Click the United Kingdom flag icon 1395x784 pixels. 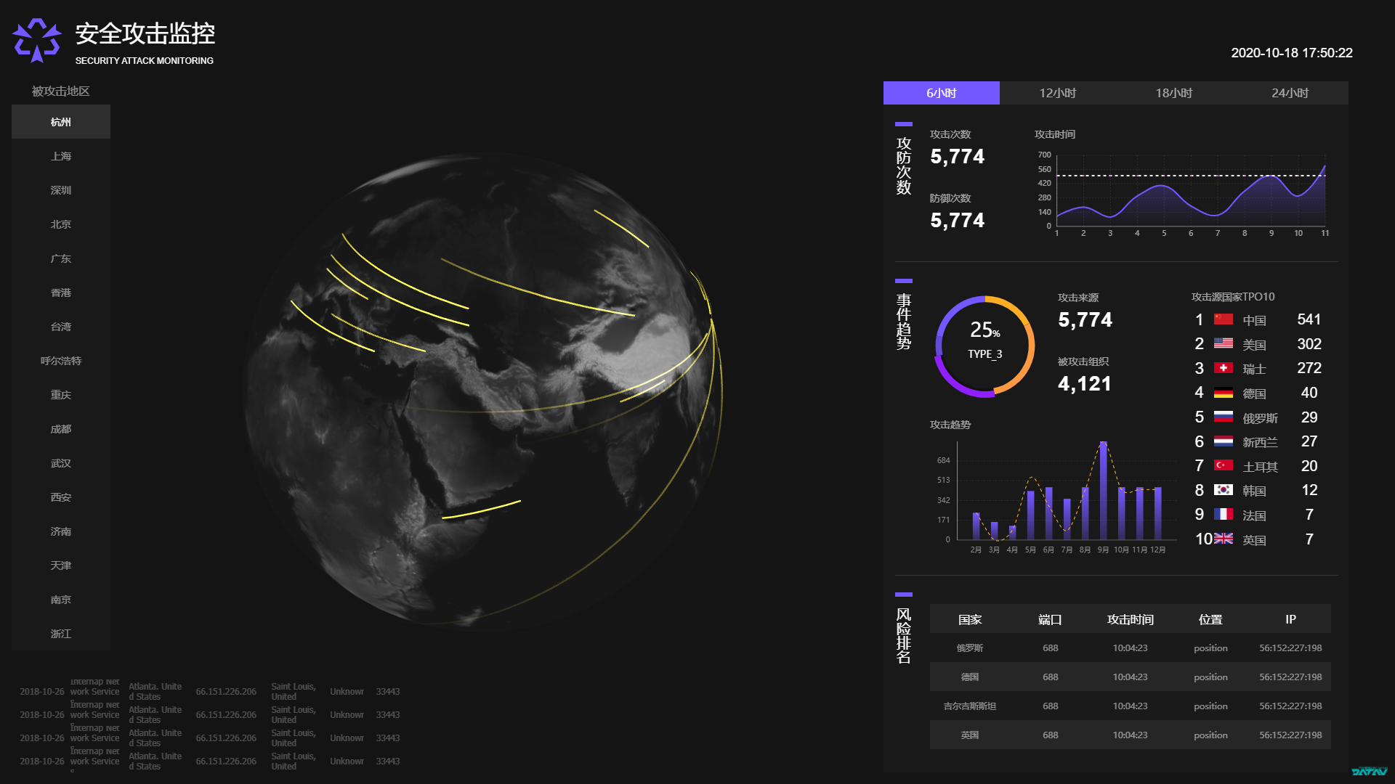[x=1224, y=539]
